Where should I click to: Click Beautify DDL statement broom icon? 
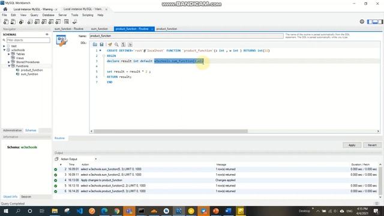pyautogui.click(x=110, y=44)
